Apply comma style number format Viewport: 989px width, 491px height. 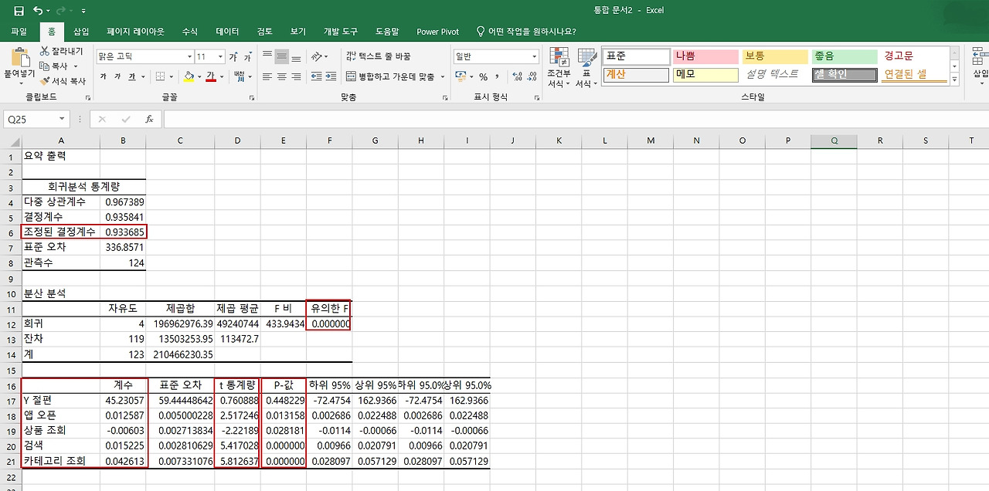click(x=496, y=76)
